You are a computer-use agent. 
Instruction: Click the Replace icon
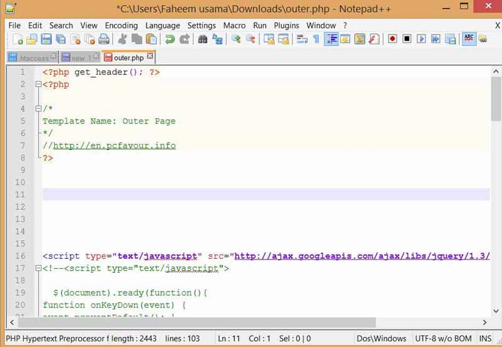pyautogui.click(x=217, y=39)
